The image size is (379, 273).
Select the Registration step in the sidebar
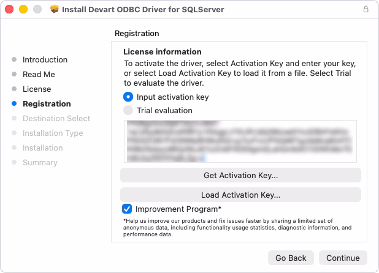pyautogui.click(x=47, y=103)
